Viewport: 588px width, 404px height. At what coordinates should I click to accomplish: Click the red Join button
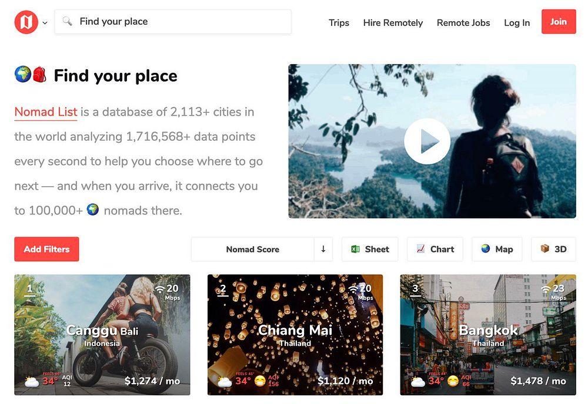tap(559, 22)
